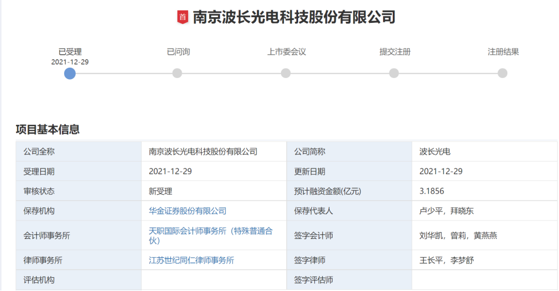
Task: Click the 新受理 status value
Action: coord(161,191)
